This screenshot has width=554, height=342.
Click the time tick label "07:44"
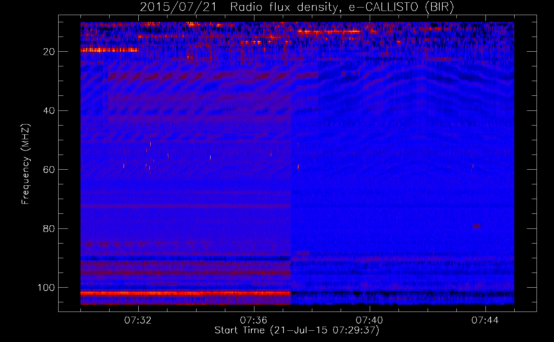pyautogui.click(x=485, y=320)
